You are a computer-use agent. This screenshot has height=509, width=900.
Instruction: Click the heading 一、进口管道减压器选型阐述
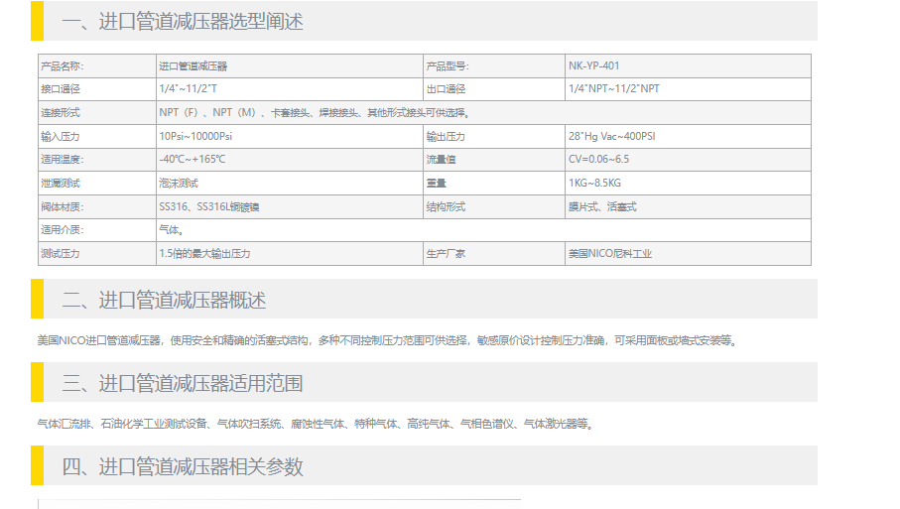pyautogui.click(x=183, y=21)
